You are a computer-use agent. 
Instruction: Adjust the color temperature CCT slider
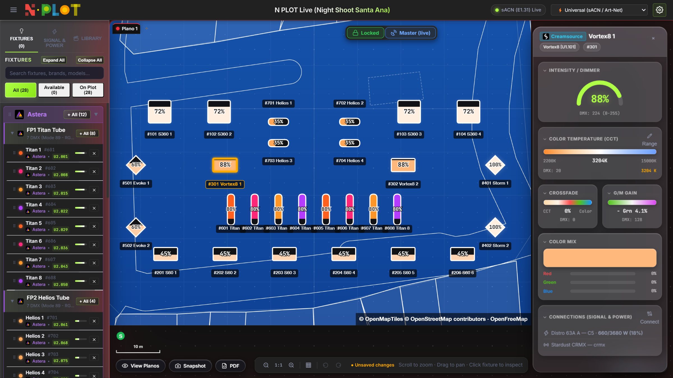pos(600,152)
